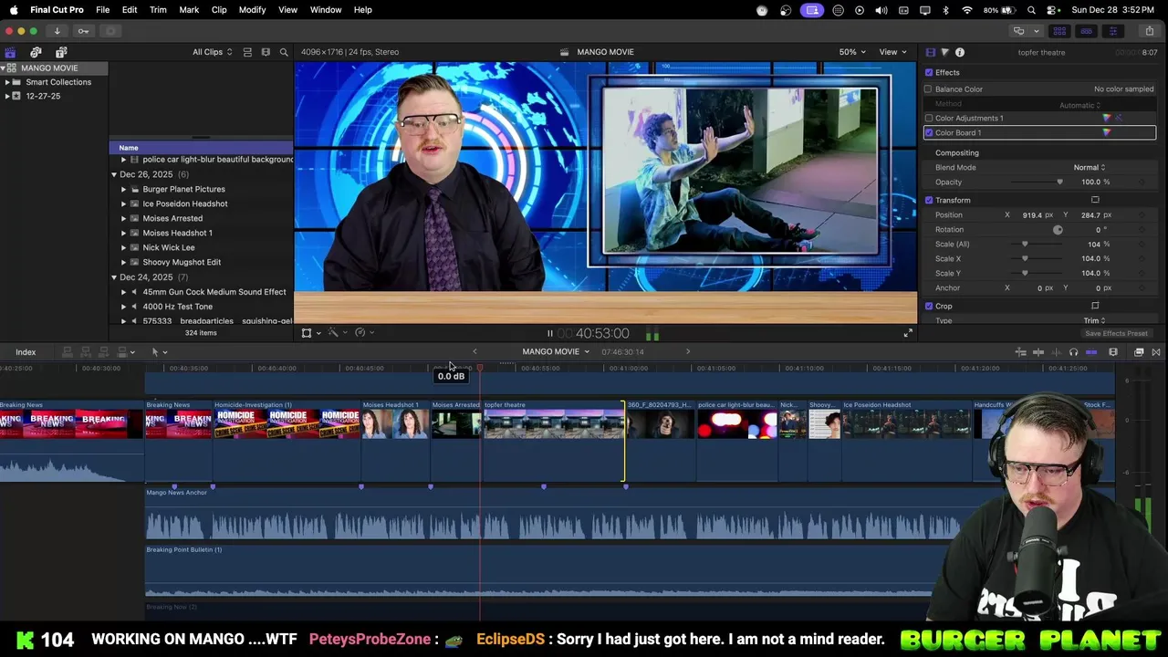Toggle clip appearance filmstrip icon in browser
The width and height of the screenshot is (1168, 657).
pos(266,52)
